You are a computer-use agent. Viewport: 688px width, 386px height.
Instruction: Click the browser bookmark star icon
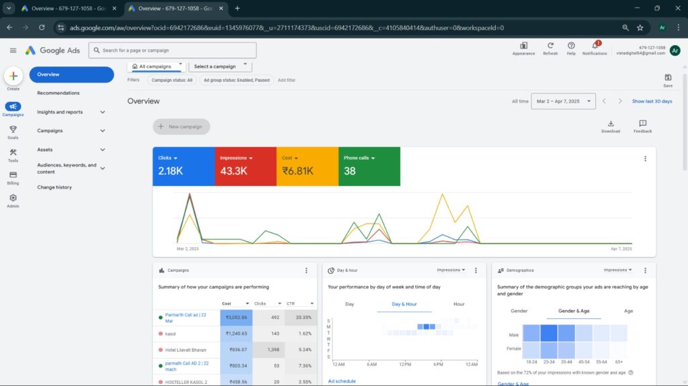[x=640, y=28]
